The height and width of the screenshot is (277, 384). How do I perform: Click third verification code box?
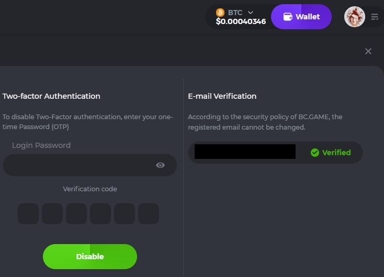click(x=76, y=214)
